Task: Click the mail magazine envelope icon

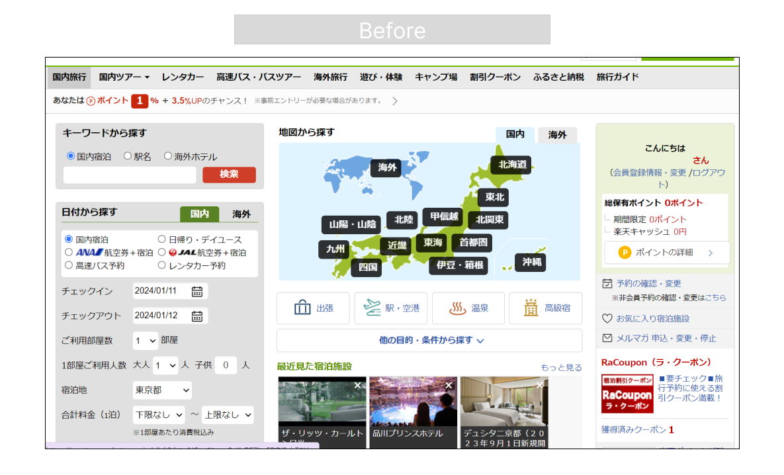Action: point(607,338)
